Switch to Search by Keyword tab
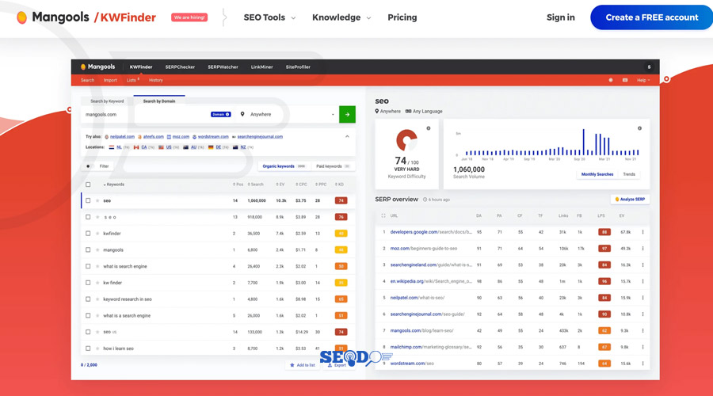 click(x=107, y=101)
